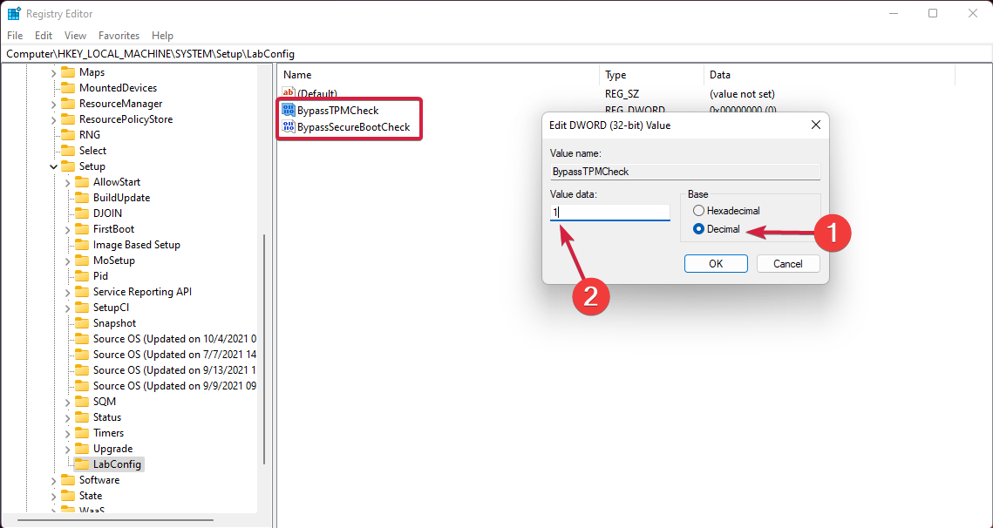Click the (value not set) data cell
The width and height of the screenshot is (993, 528).
coord(742,94)
